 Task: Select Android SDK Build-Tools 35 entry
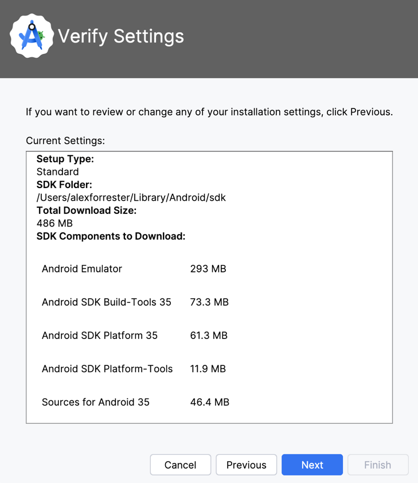coord(107,302)
